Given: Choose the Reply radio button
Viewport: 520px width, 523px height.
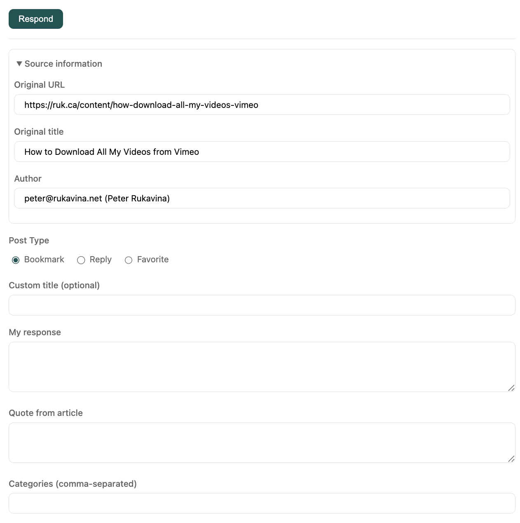Looking at the screenshot, I should click(x=81, y=260).
